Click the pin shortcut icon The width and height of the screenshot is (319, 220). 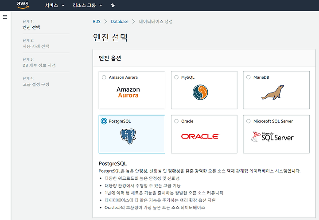(113, 5)
